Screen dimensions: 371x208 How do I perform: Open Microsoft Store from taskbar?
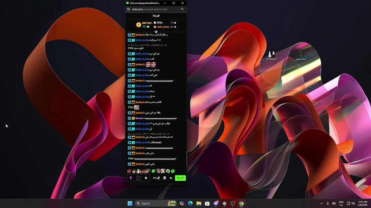[x=207, y=203]
